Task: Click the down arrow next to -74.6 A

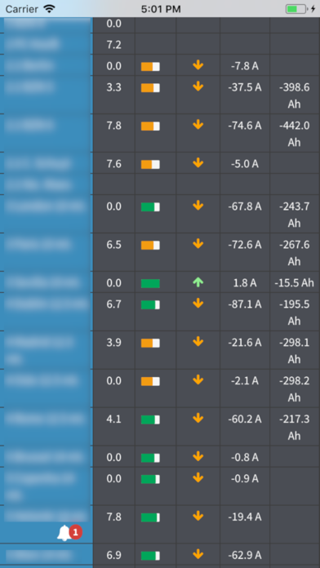Action: click(198, 125)
